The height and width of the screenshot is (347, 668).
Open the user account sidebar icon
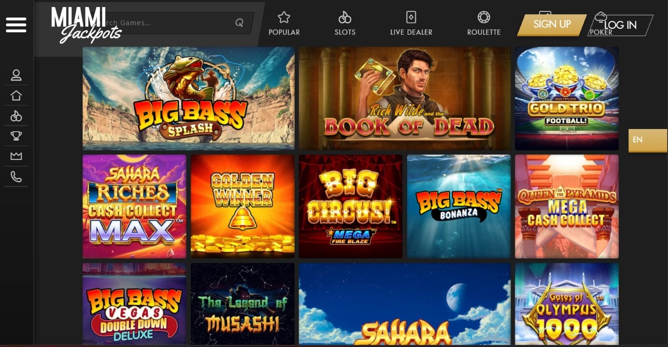16,75
